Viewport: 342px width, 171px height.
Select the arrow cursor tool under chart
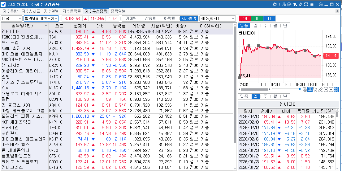pyautogui.click(x=315, y=89)
